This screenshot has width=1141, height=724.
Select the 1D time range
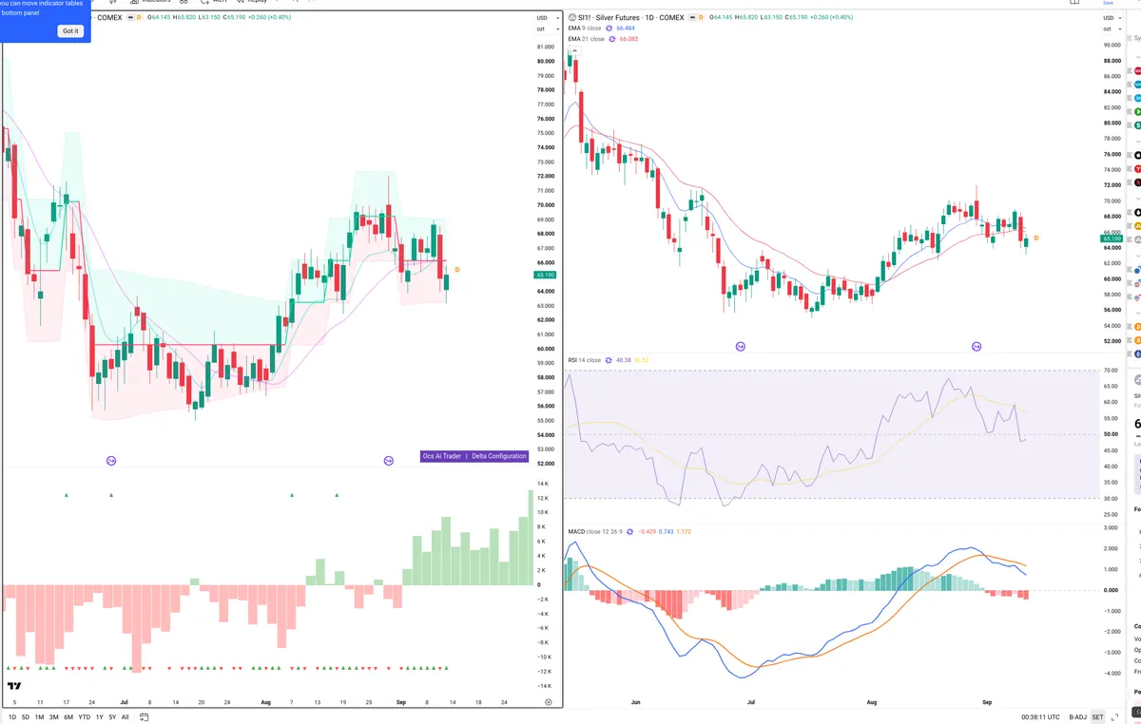click(12, 717)
